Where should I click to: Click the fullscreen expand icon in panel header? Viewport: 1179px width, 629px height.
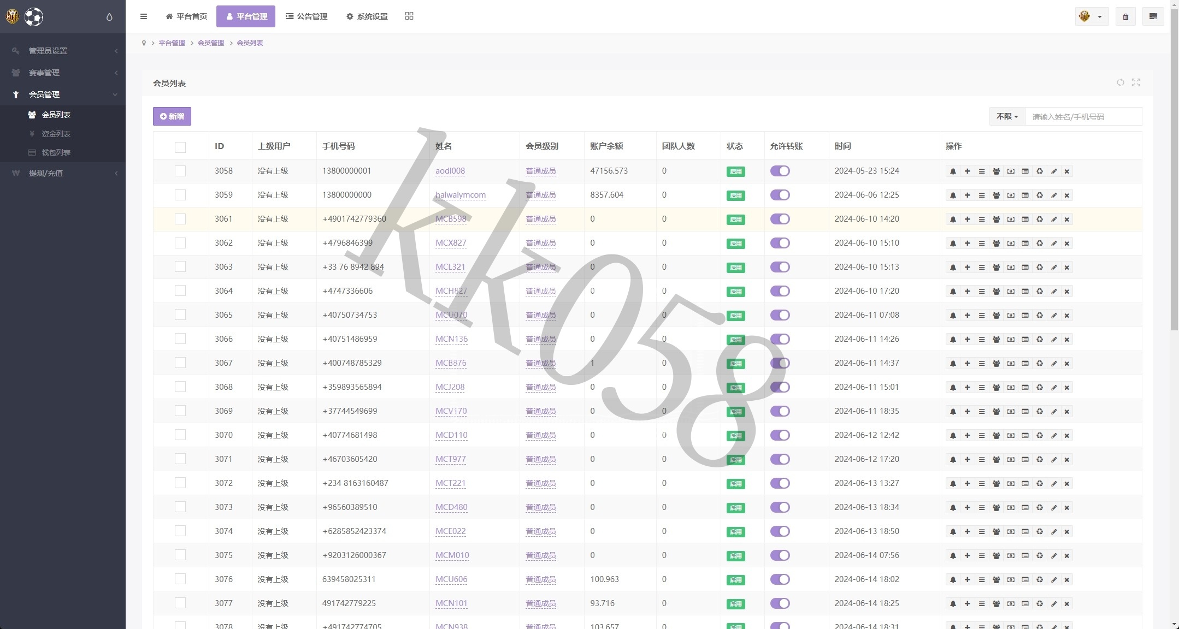coord(1136,82)
